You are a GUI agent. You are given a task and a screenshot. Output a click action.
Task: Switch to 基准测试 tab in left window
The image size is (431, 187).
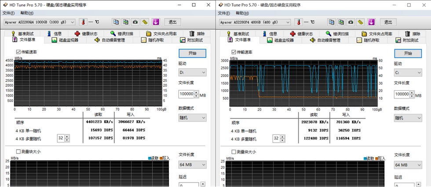(22, 33)
